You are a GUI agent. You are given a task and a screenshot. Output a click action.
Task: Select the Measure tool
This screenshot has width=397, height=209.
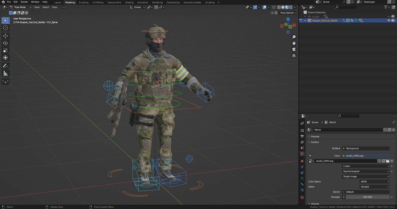[5, 73]
